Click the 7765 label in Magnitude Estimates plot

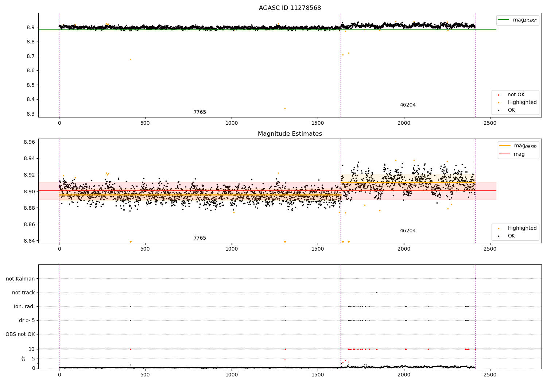click(200, 238)
